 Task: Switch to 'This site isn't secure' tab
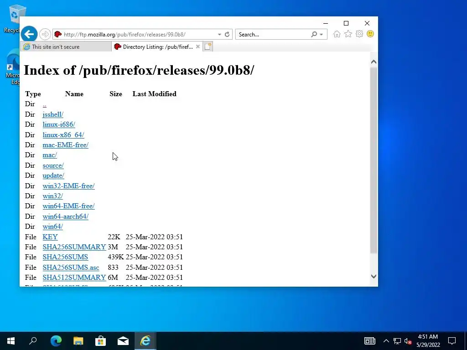pos(66,47)
